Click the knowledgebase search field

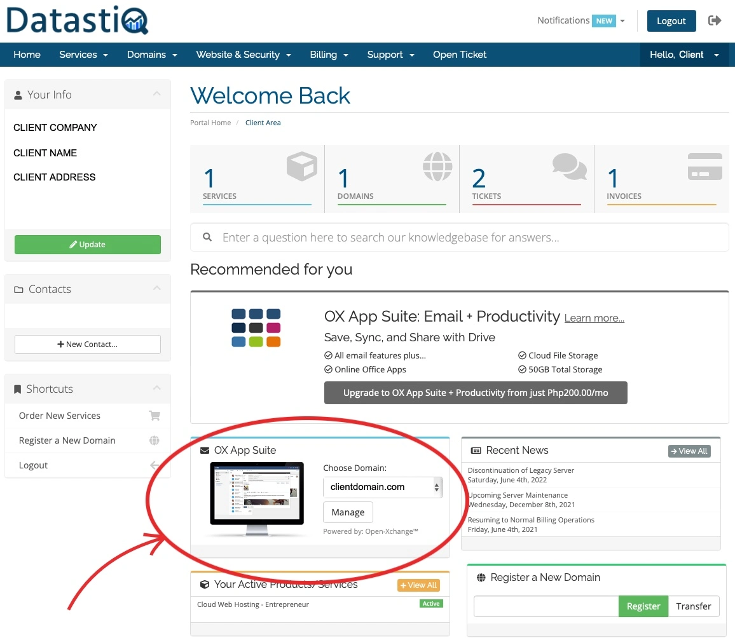(459, 238)
